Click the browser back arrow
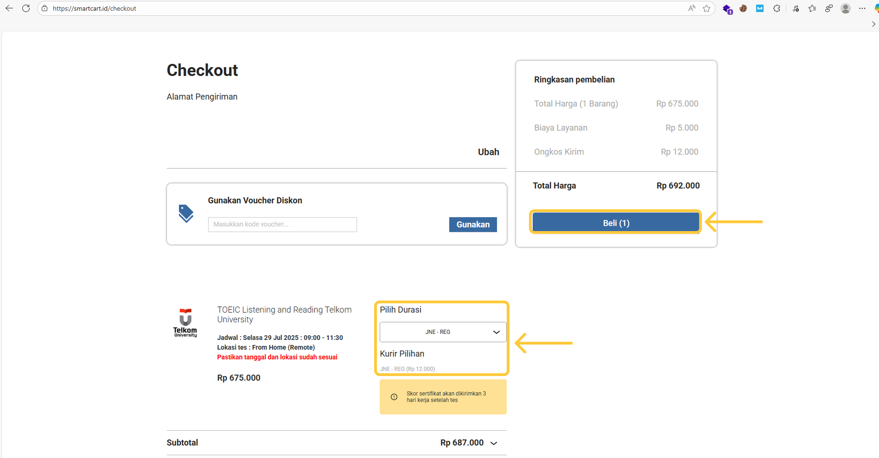 point(9,8)
